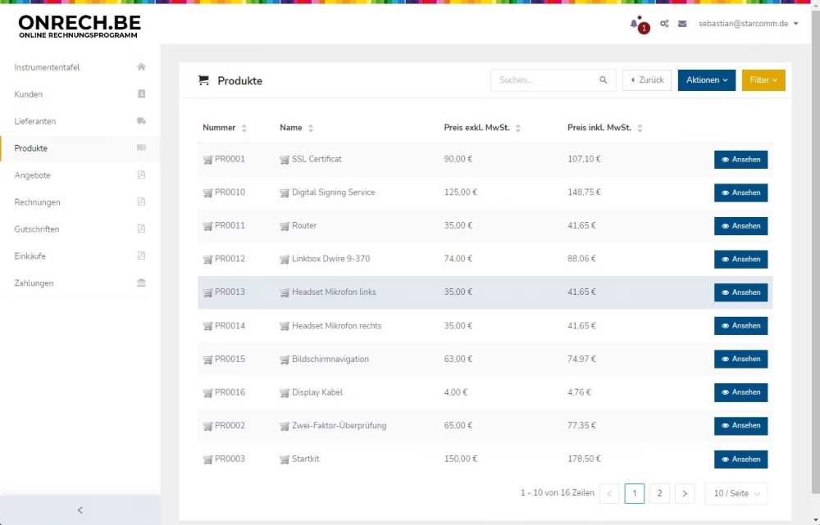Open user menu sebastian@starcomm.de
This screenshot has height=525, width=820.
pyautogui.click(x=748, y=24)
